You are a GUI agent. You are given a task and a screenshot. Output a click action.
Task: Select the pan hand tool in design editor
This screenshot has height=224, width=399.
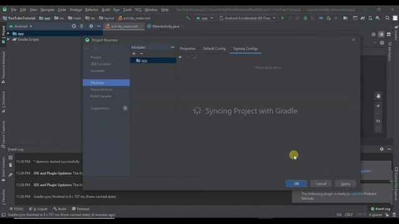pos(378,96)
